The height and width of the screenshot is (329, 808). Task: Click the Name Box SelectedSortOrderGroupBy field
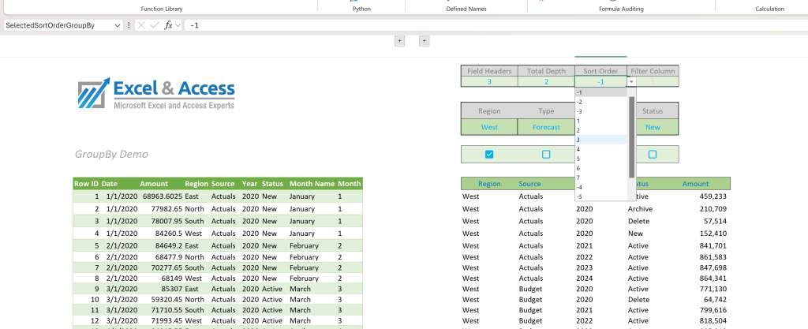58,25
